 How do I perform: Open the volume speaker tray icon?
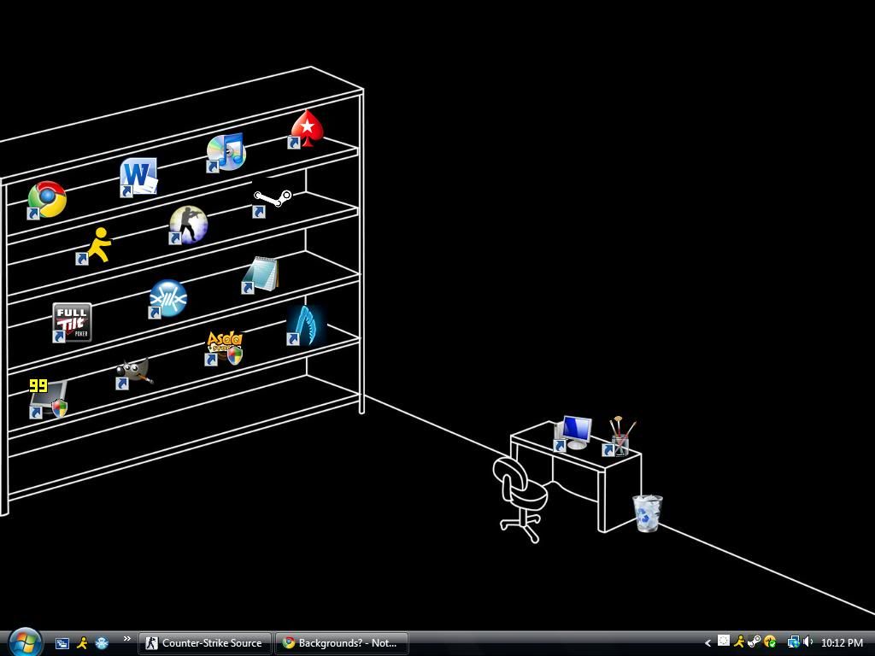[x=807, y=642]
